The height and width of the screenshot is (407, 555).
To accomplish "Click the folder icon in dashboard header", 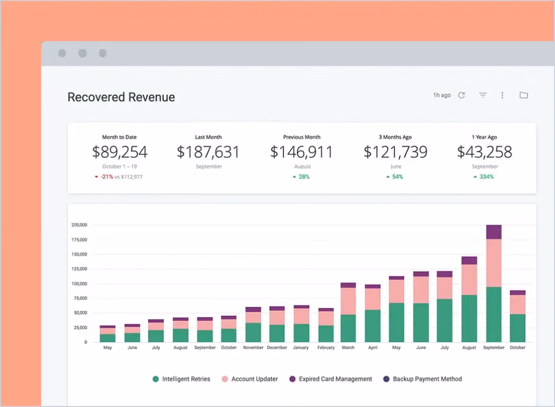I will (x=524, y=95).
